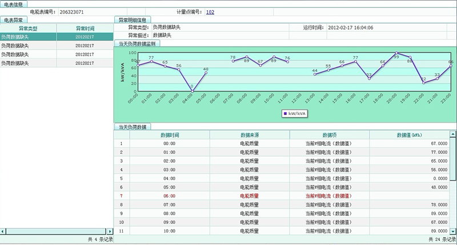Click the kW/kVA legend marker

pyautogui.click(x=285, y=113)
